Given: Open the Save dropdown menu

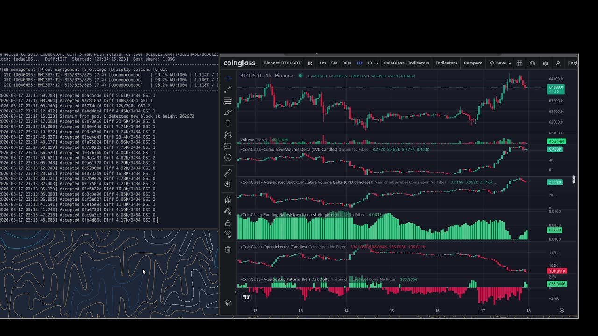Looking at the screenshot, I should [x=500, y=63].
